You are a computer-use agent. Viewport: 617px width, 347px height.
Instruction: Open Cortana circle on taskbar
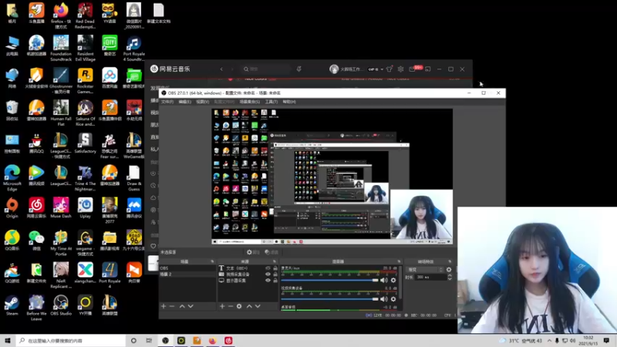point(133,341)
